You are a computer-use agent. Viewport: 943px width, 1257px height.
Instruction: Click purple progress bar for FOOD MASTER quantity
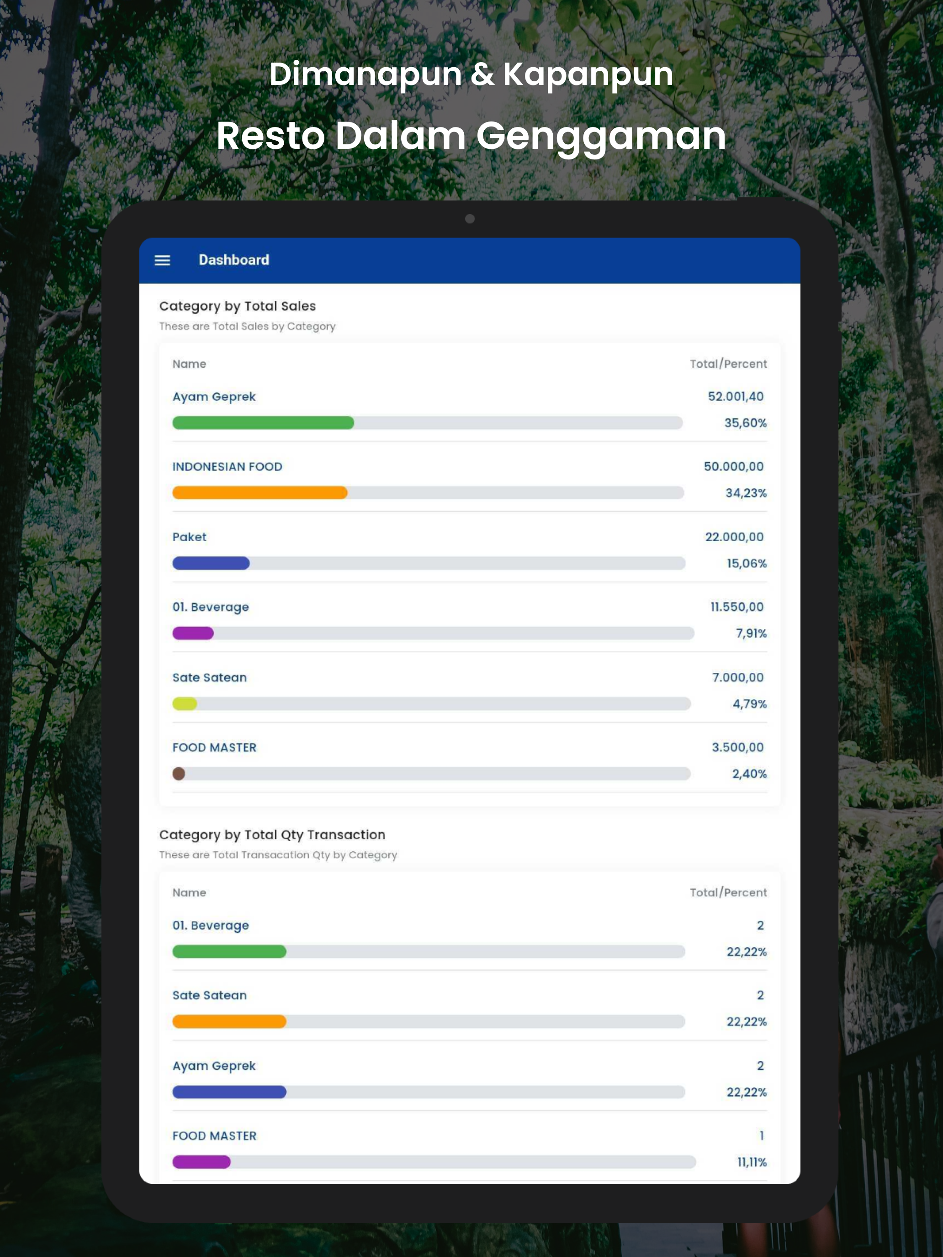[201, 1162]
